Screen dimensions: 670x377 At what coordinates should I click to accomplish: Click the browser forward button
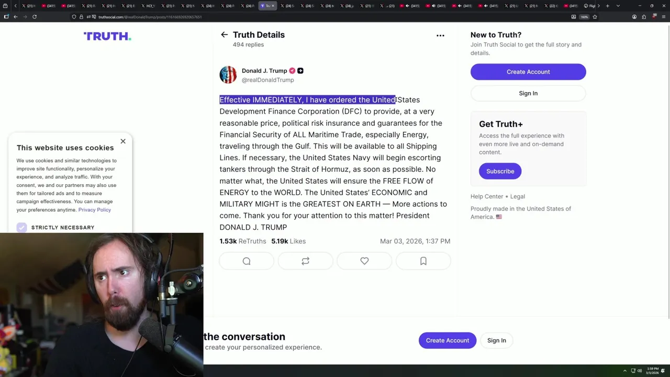pyautogui.click(x=25, y=17)
